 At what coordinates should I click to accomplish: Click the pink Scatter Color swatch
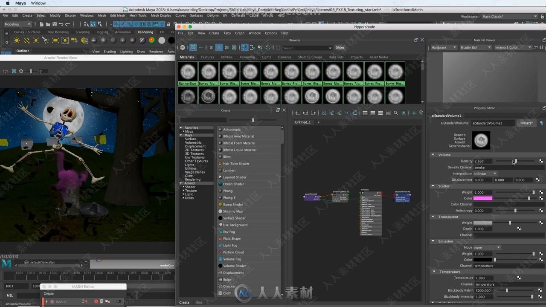tap(482, 198)
